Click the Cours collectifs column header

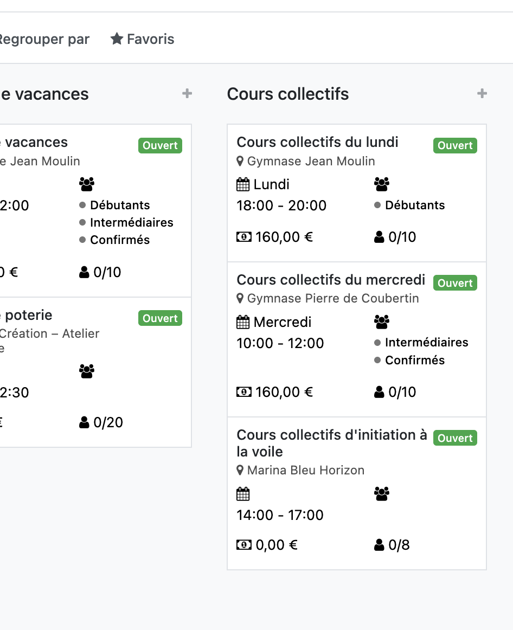[288, 94]
